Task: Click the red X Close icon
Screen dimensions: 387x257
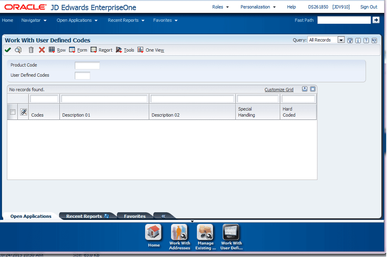Action: pyautogui.click(x=42, y=50)
